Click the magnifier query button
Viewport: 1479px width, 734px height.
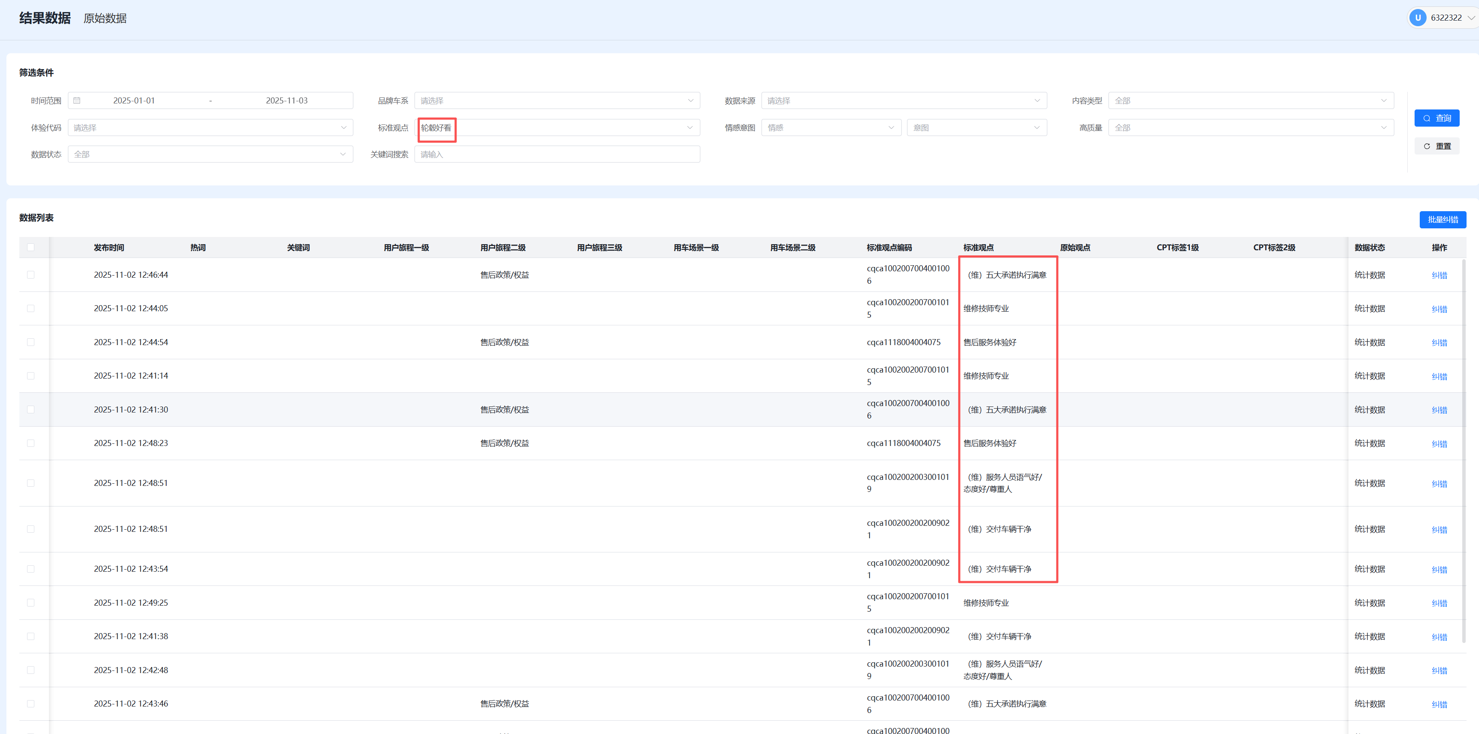pyautogui.click(x=1436, y=118)
